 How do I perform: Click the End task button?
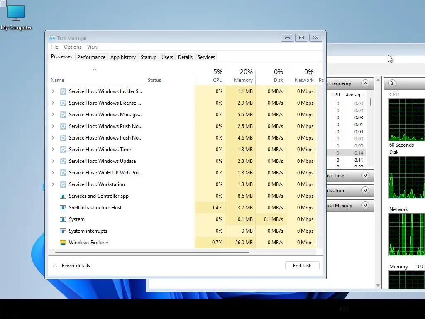[x=302, y=266]
